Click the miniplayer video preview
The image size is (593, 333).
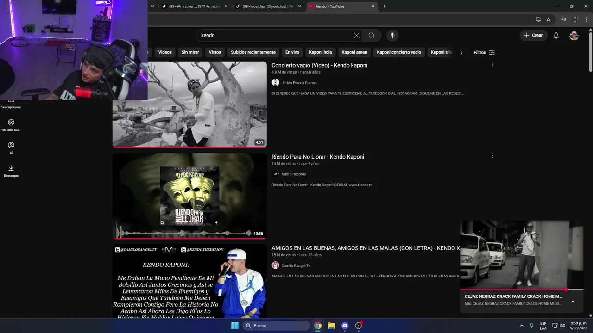(x=521, y=254)
